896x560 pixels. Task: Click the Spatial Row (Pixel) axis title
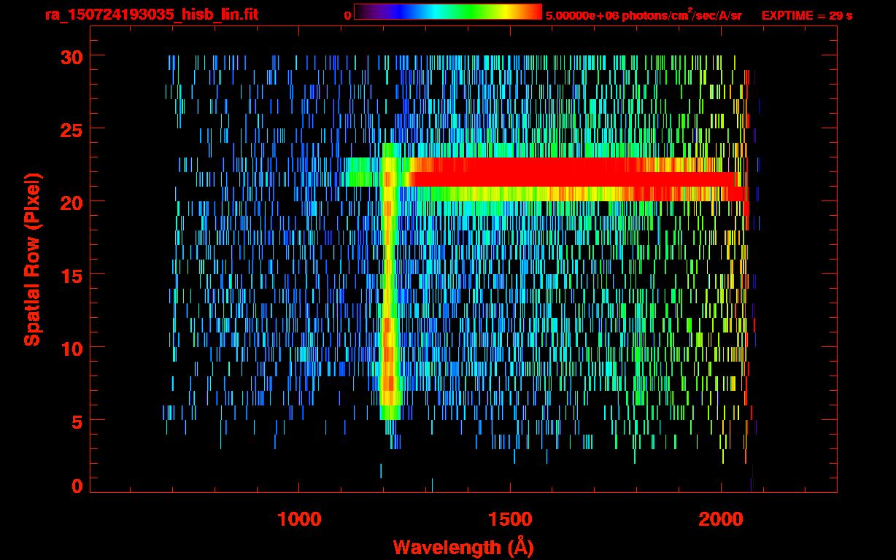coord(32,260)
